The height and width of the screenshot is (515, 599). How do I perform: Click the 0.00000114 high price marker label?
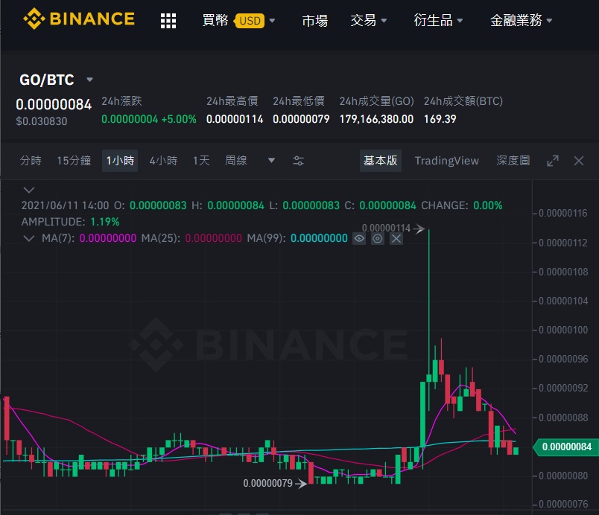click(x=386, y=228)
